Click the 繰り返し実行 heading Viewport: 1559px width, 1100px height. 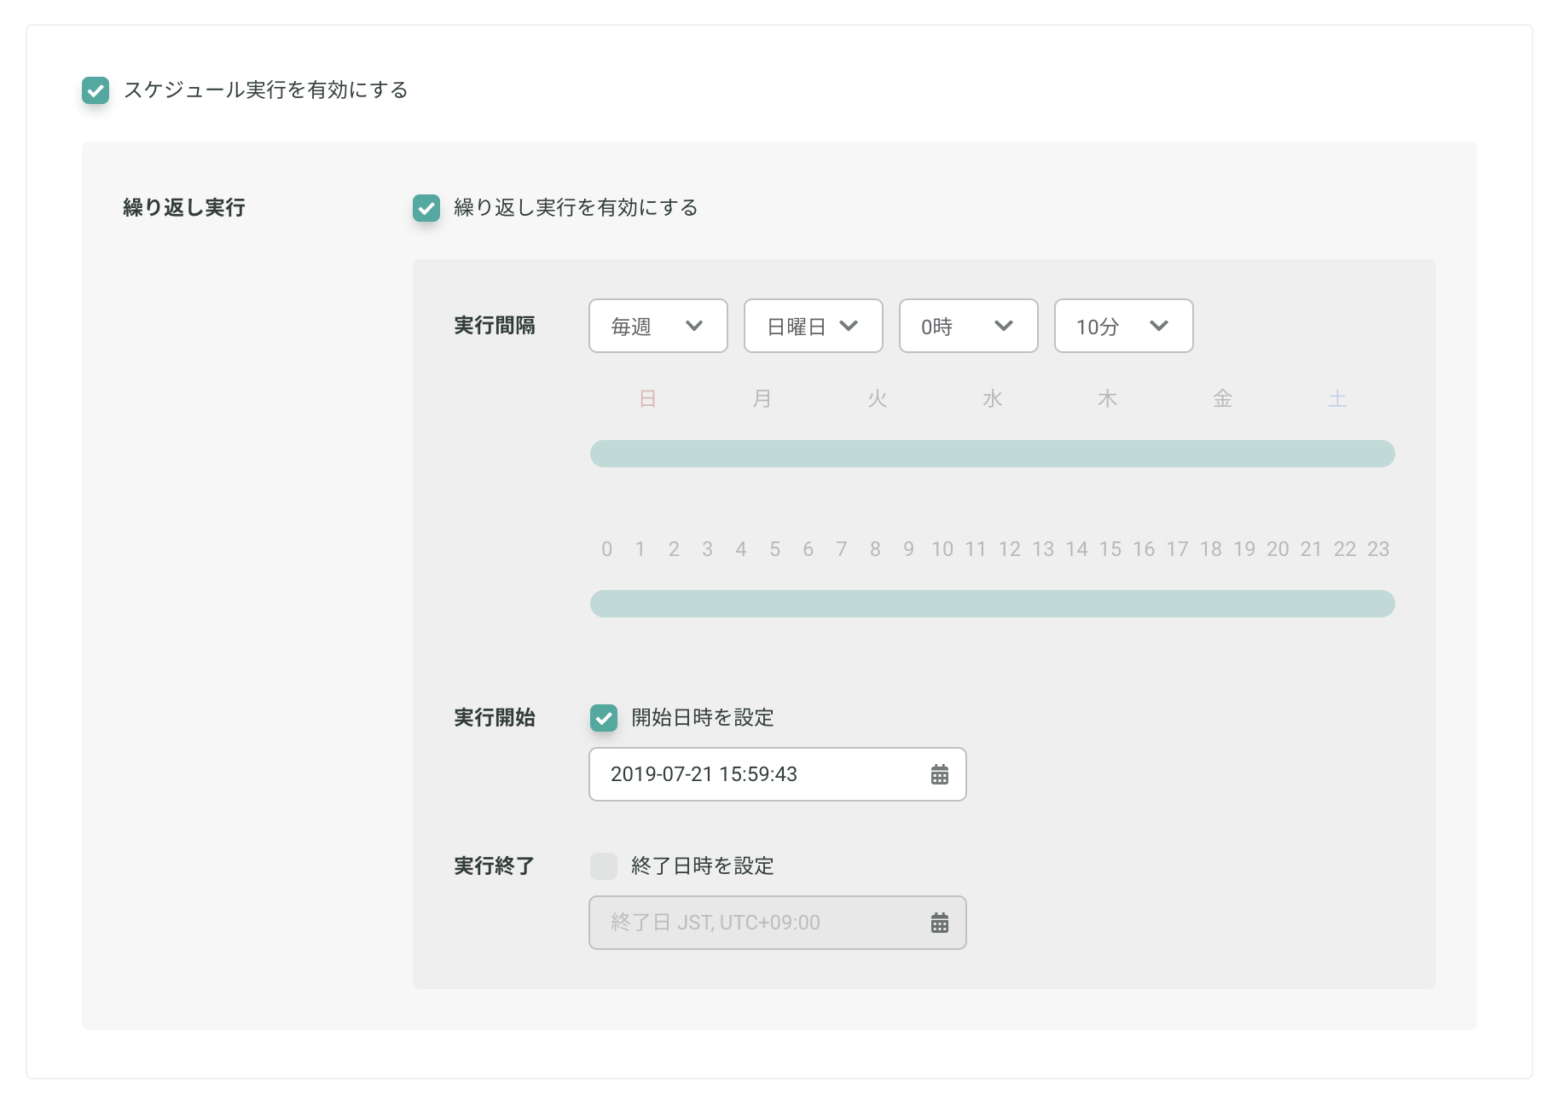point(184,208)
